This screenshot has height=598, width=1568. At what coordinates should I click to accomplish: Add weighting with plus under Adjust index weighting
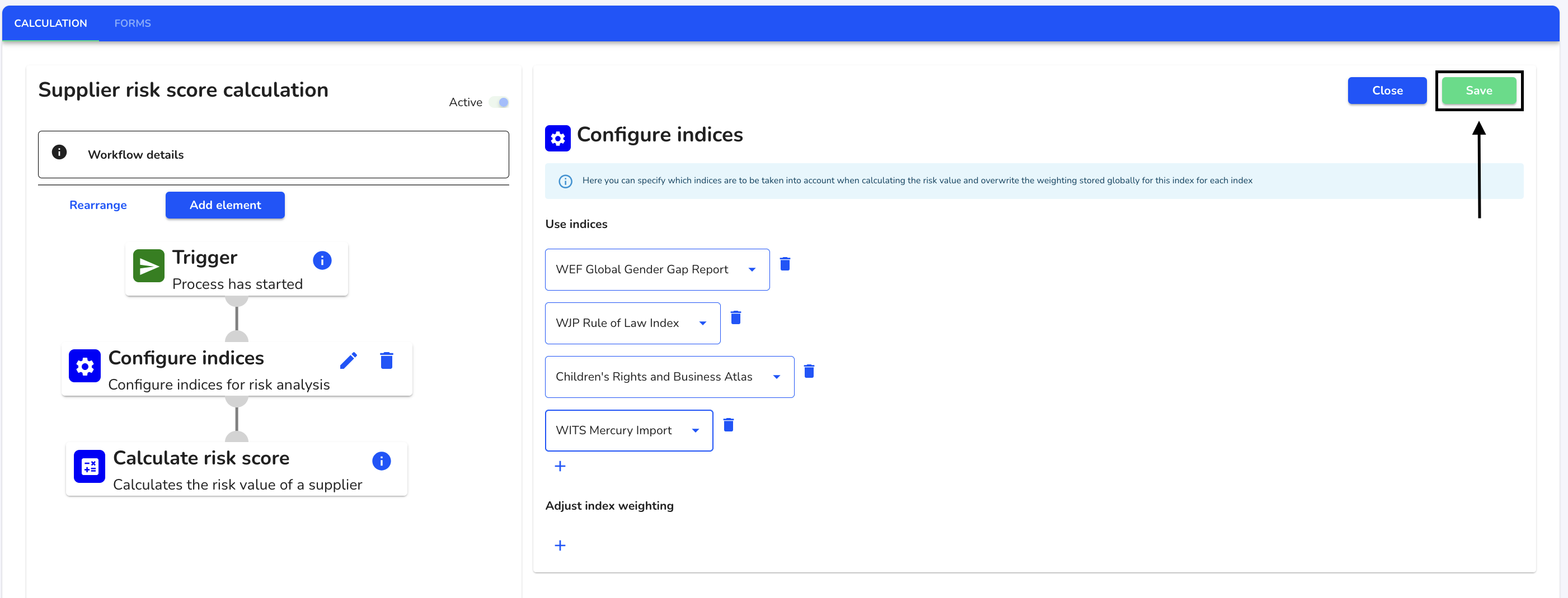560,545
